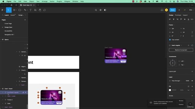This screenshot has height=109, width=195.
Task: Toggle constrain proportions link icon
Action: [192, 32]
